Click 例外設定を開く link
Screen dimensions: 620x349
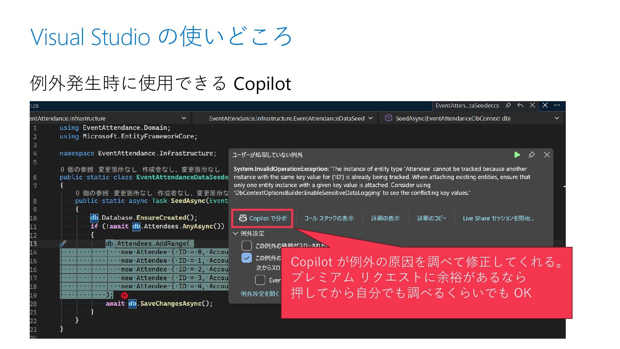coord(260,294)
